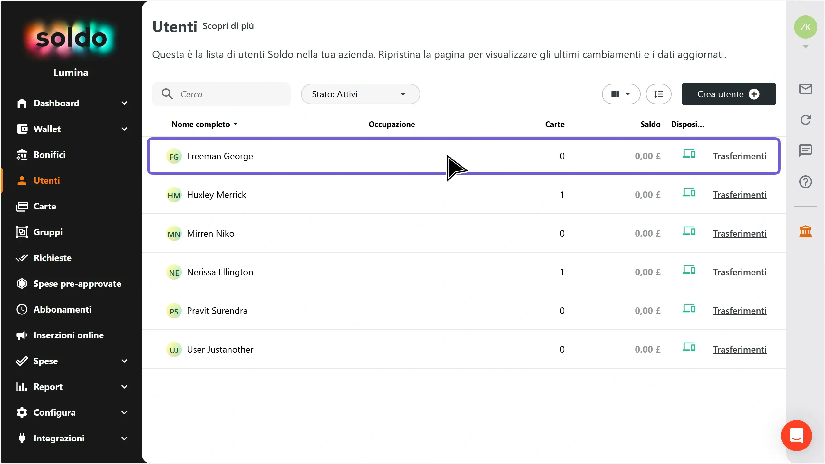
Task: Open the help question mark icon
Action: [805, 182]
